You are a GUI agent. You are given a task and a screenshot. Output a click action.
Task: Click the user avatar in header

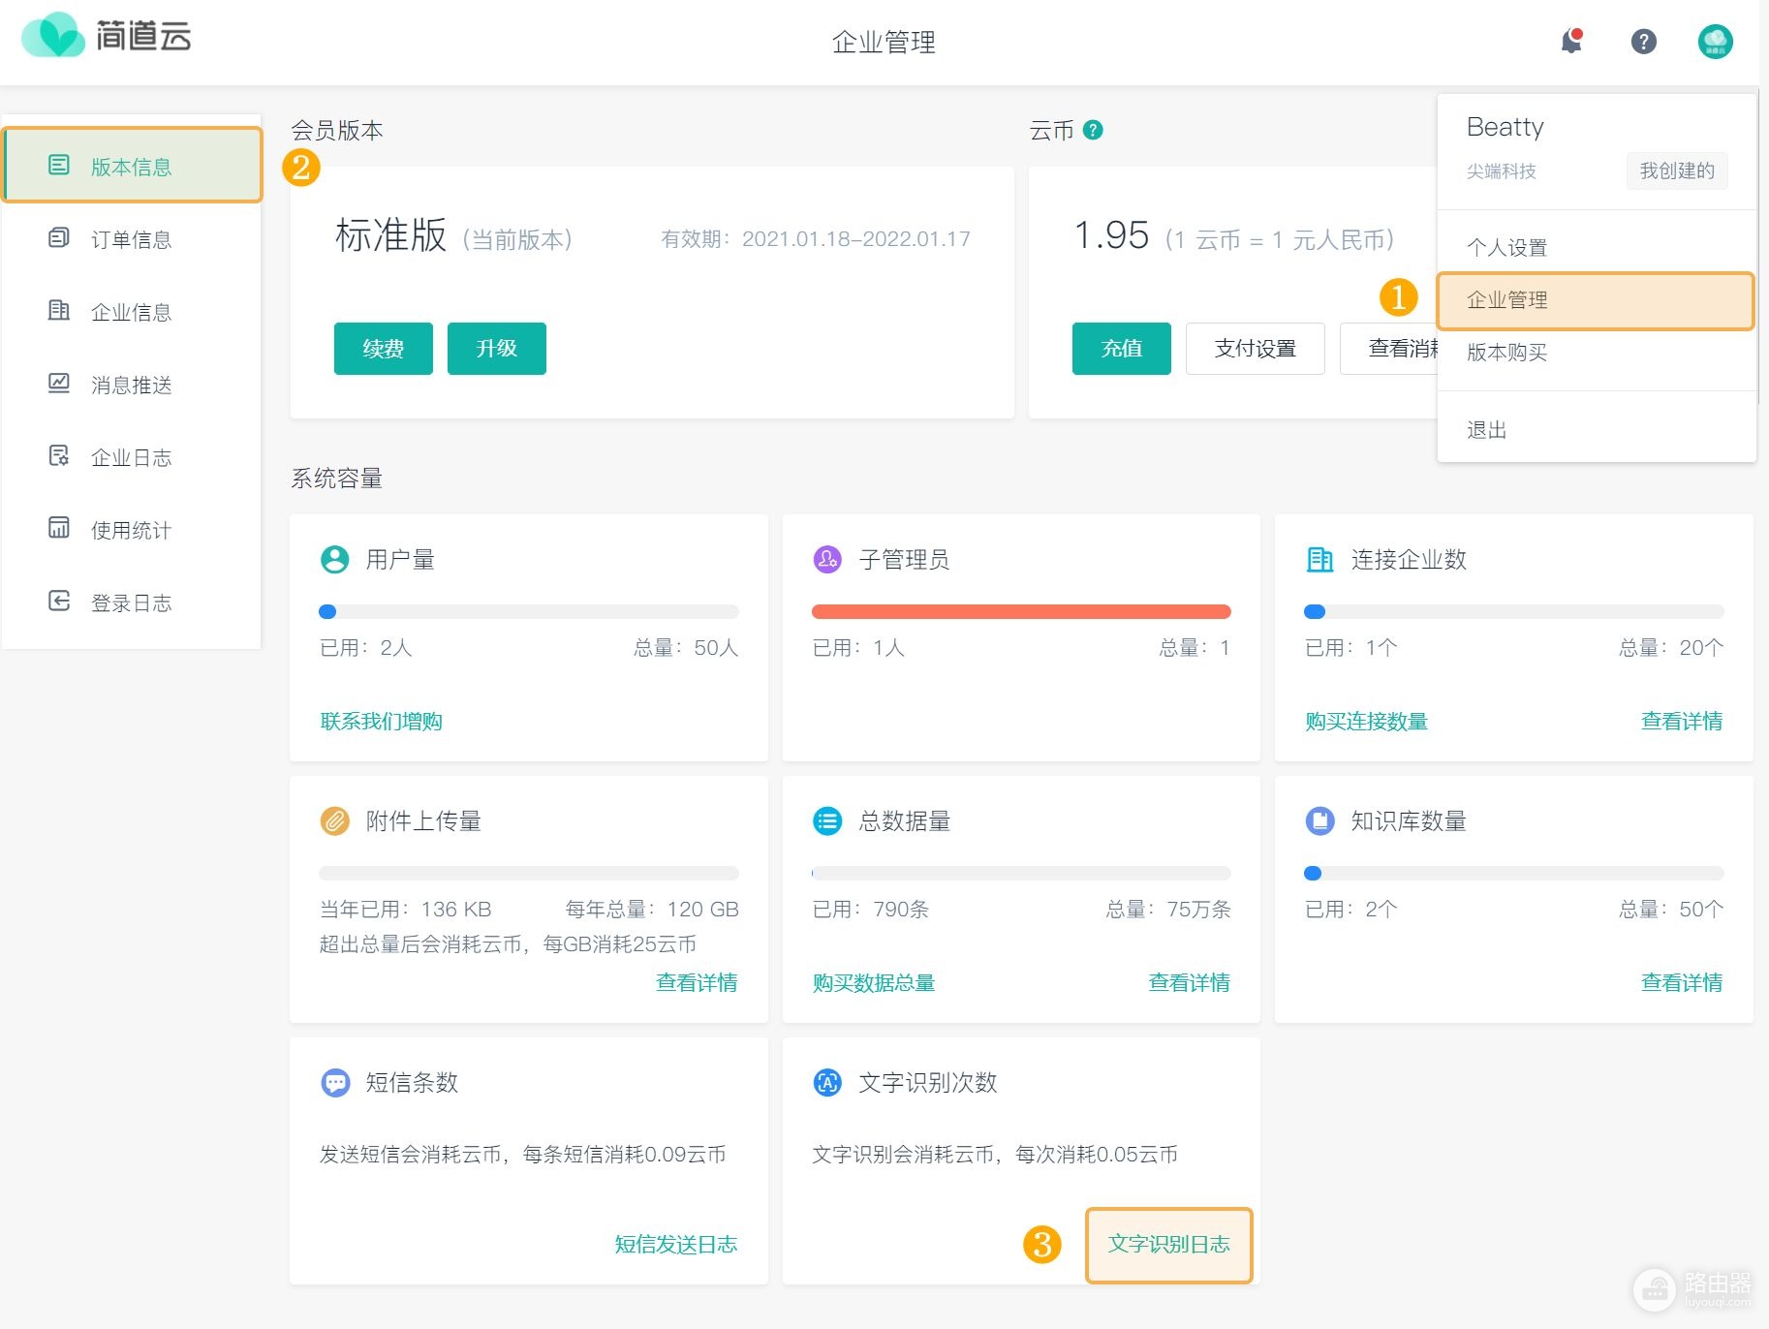pos(1715,42)
